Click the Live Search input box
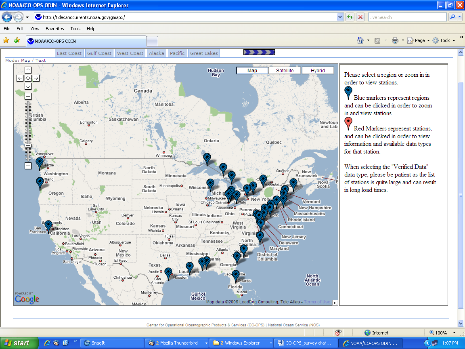 click(407, 17)
